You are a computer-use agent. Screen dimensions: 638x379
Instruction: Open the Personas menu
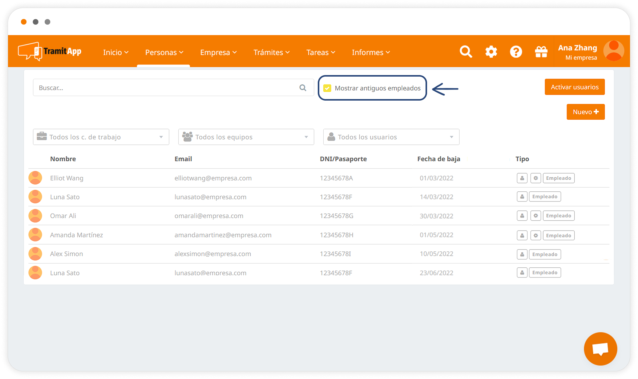pyautogui.click(x=164, y=52)
